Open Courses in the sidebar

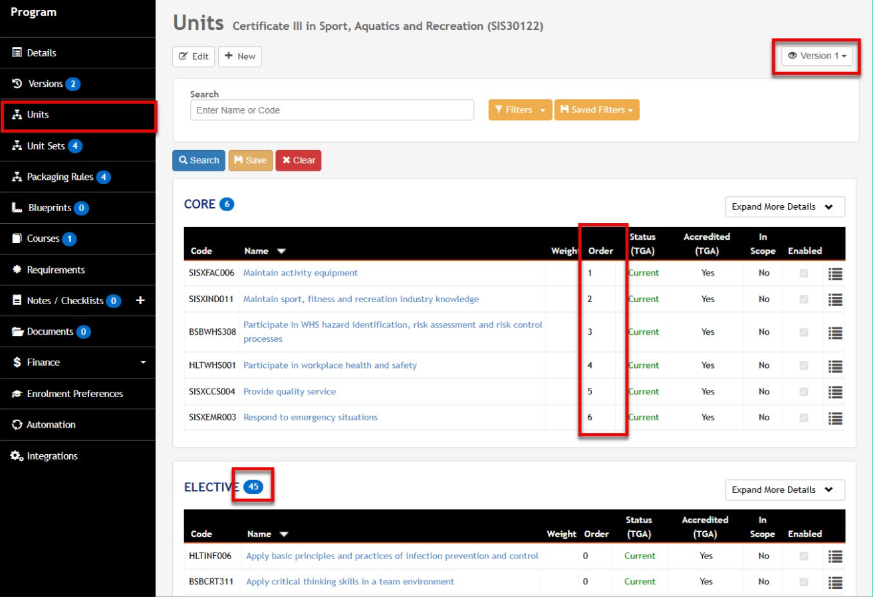[78, 238]
